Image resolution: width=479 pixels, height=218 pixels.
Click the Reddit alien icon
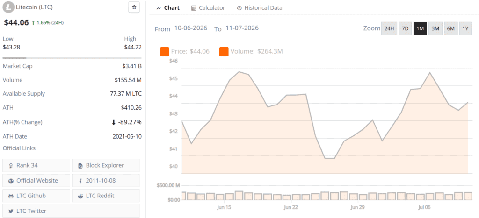pos(80,196)
